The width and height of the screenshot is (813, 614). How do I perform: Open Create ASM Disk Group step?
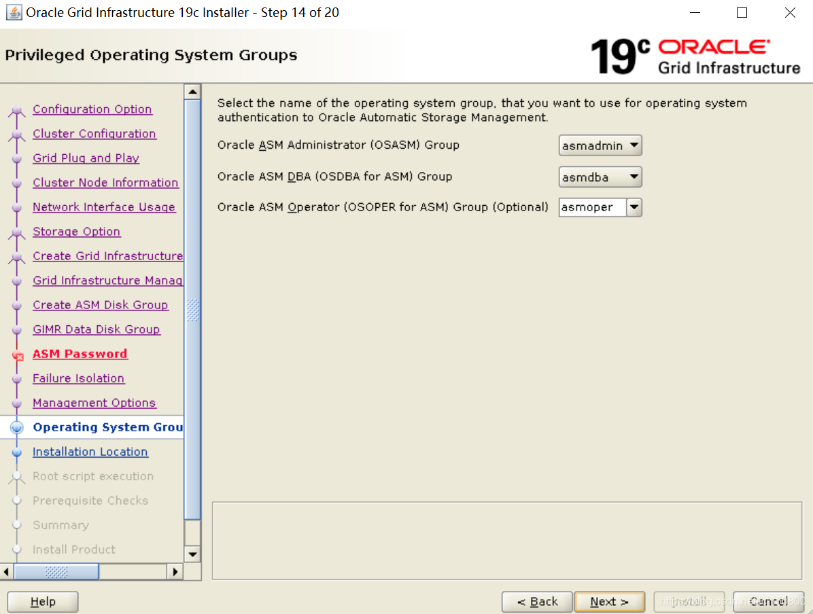click(x=101, y=305)
